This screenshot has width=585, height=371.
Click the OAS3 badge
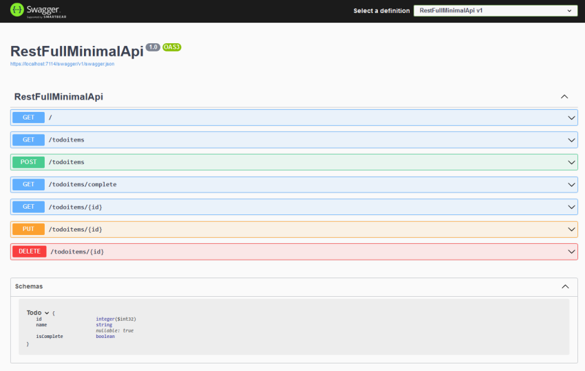coord(171,47)
